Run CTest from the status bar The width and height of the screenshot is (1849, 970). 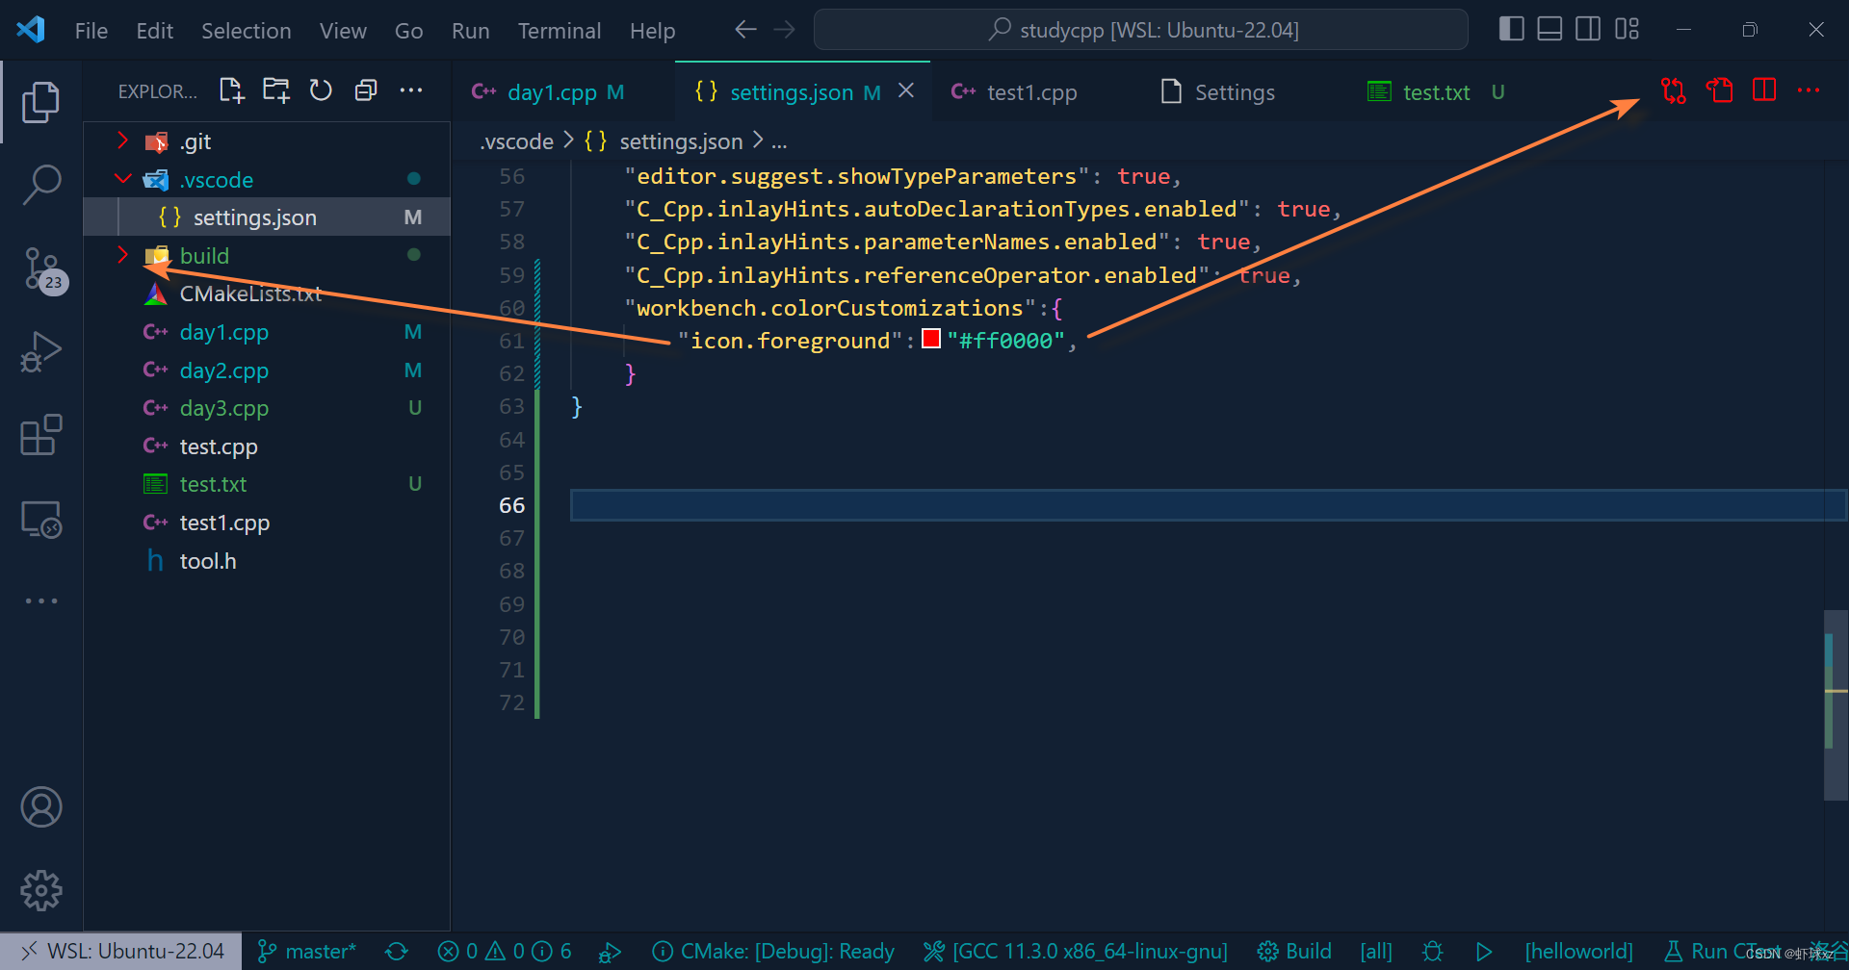click(x=1724, y=952)
